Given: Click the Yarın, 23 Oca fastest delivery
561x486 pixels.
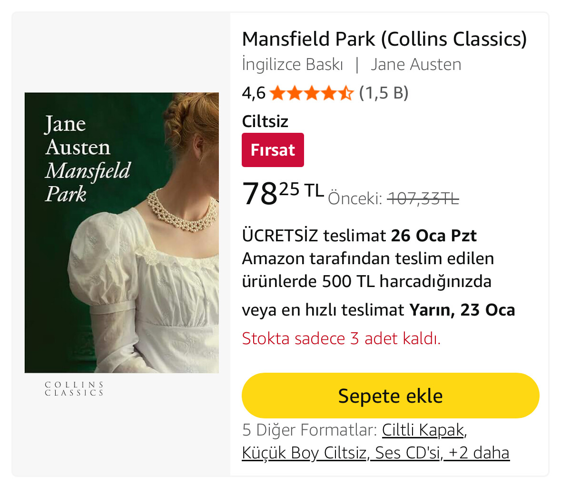Looking at the screenshot, I should pyautogui.click(x=462, y=310).
